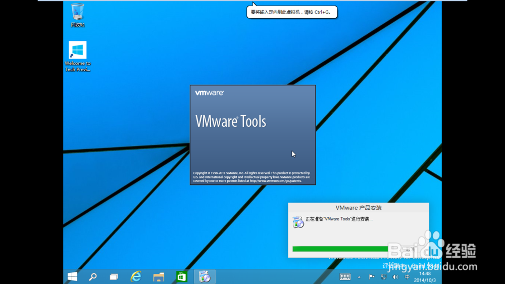Open the taskbar Search magnifier
The width and height of the screenshot is (505, 284).
93,276
